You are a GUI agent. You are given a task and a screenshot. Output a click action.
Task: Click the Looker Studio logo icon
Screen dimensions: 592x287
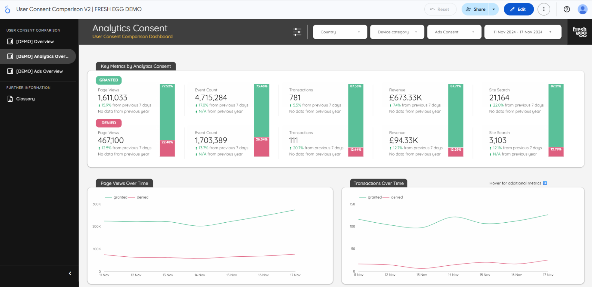point(8,9)
